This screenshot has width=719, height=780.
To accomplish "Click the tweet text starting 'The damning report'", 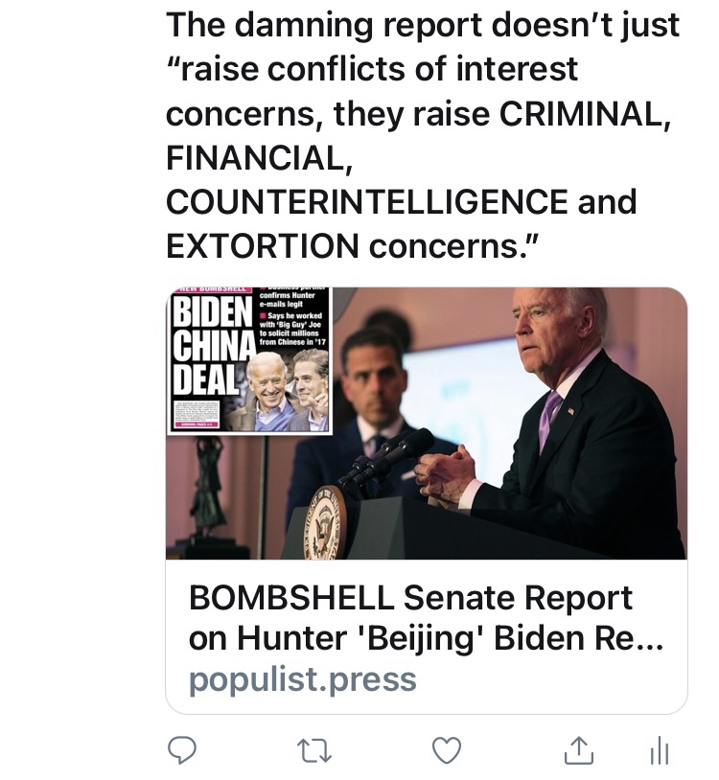I will (422, 25).
